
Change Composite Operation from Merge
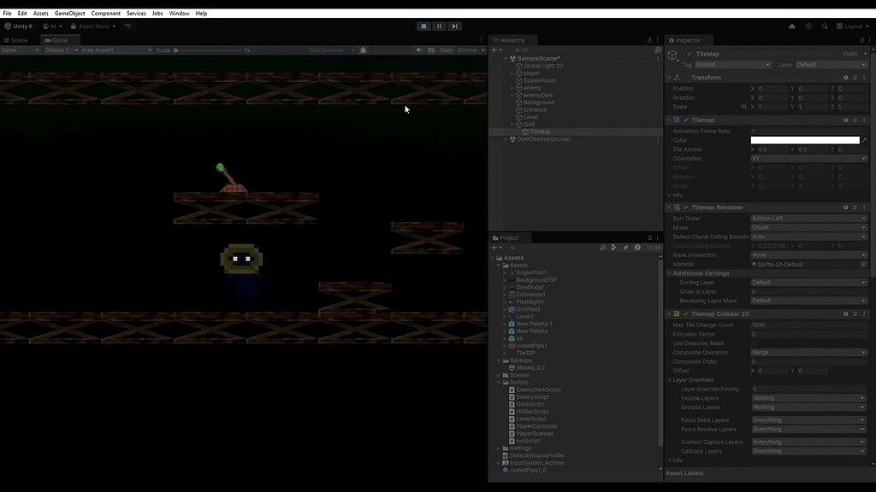point(806,352)
